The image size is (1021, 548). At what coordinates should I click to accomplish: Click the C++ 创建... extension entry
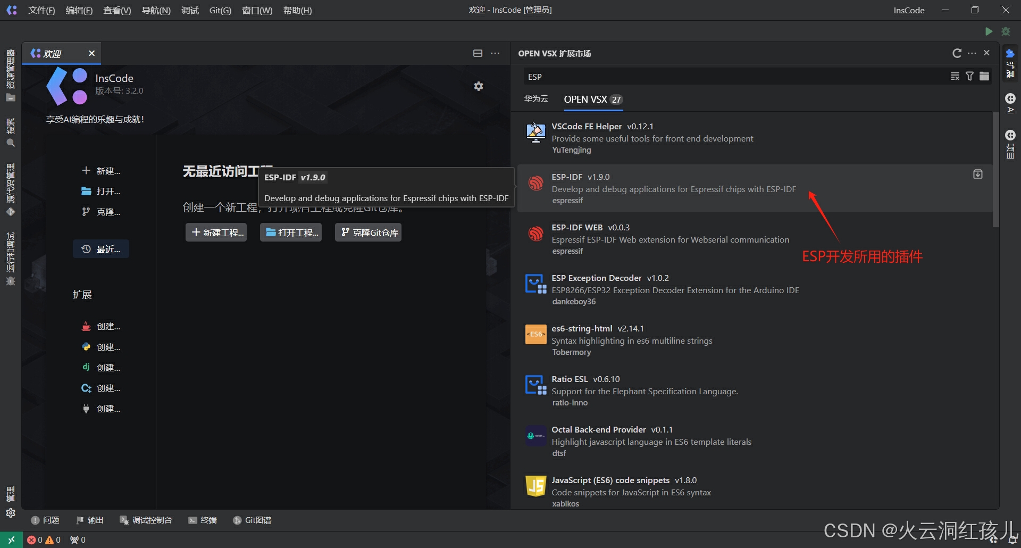click(x=101, y=388)
